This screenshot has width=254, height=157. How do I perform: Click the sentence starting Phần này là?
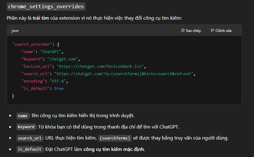tap(94, 18)
